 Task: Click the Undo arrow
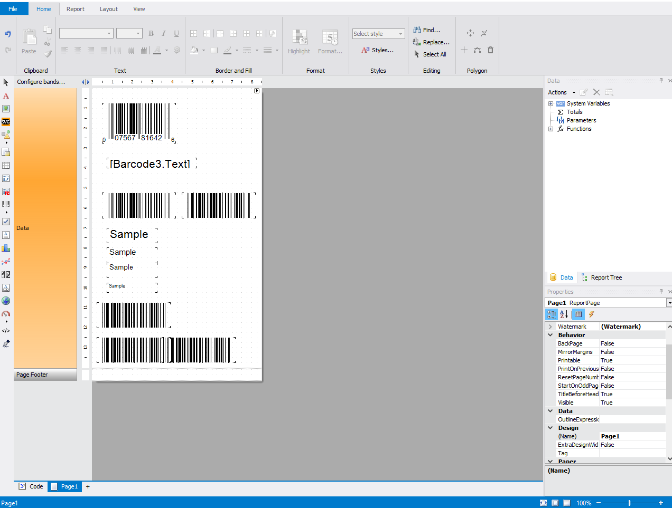tap(7, 34)
